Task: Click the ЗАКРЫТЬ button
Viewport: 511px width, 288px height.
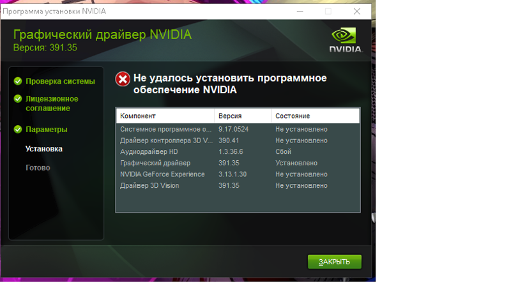Action: pyautogui.click(x=334, y=262)
